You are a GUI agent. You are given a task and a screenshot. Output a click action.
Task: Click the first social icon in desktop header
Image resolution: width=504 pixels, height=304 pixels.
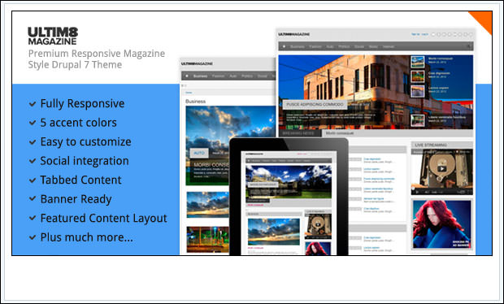click(433, 34)
